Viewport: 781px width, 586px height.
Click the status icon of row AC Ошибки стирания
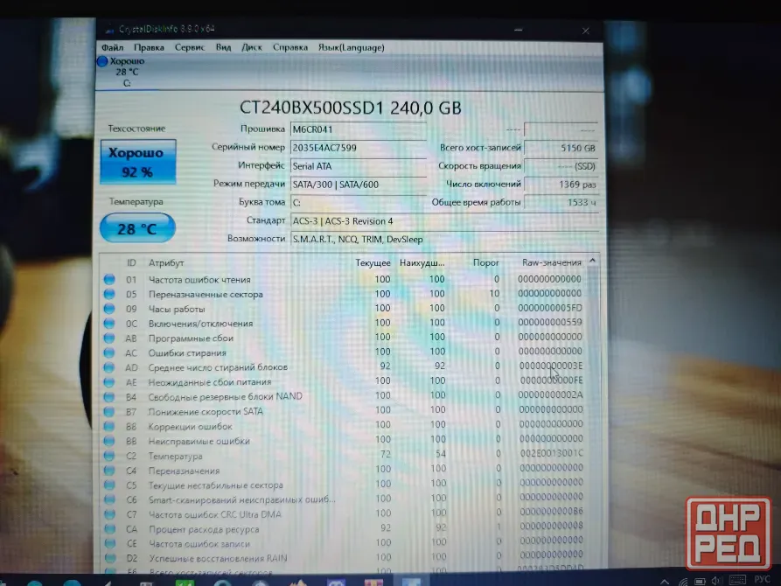point(109,352)
